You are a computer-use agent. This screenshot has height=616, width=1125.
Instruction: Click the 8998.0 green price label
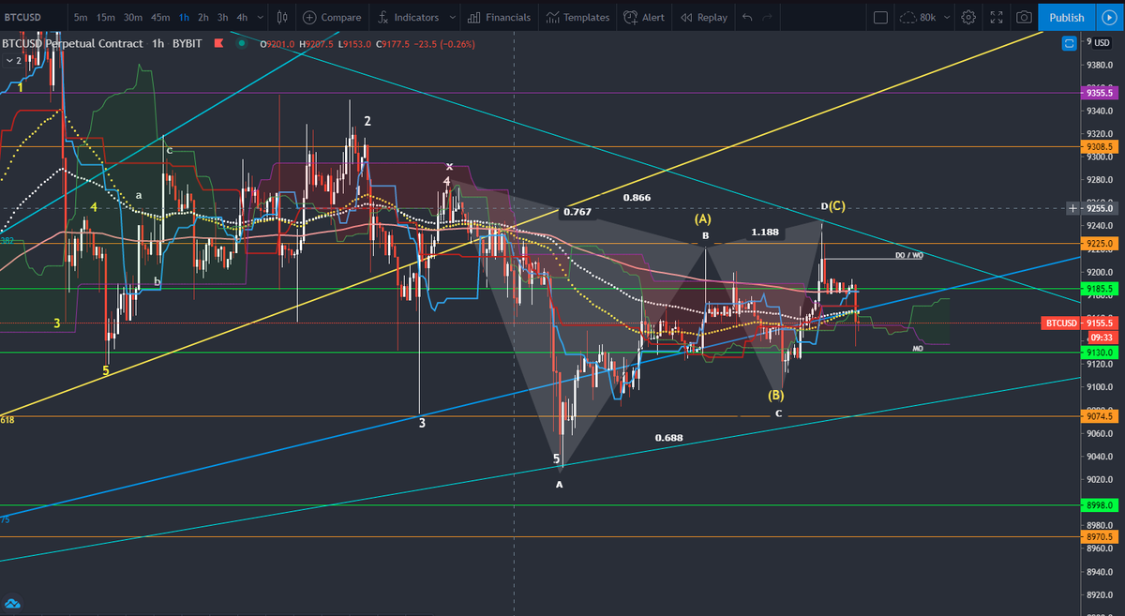1099,504
